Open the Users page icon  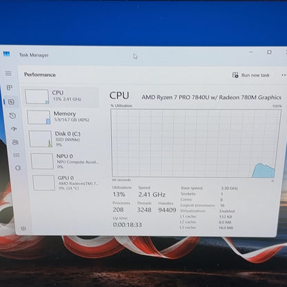[x=15, y=142]
